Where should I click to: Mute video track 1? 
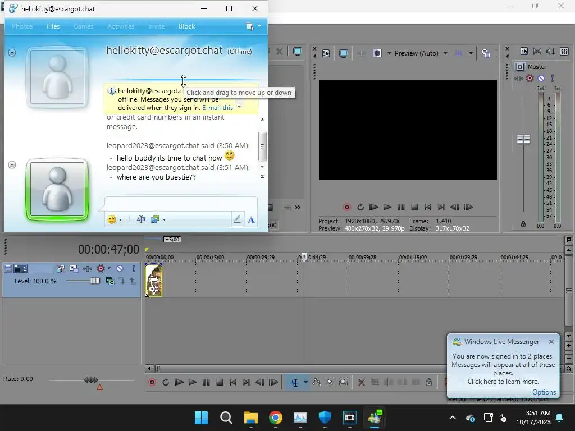tap(120, 269)
